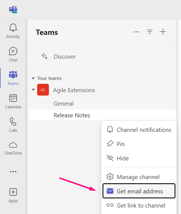The height and width of the screenshot is (214, 181).
Task: Open the Calls phone icon
Action: pyautogui.click(x=13, y=122)
